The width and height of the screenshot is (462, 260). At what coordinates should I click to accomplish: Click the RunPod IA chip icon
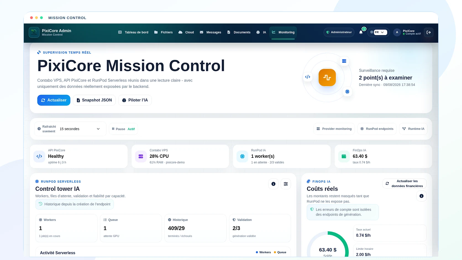pos(242,156)
